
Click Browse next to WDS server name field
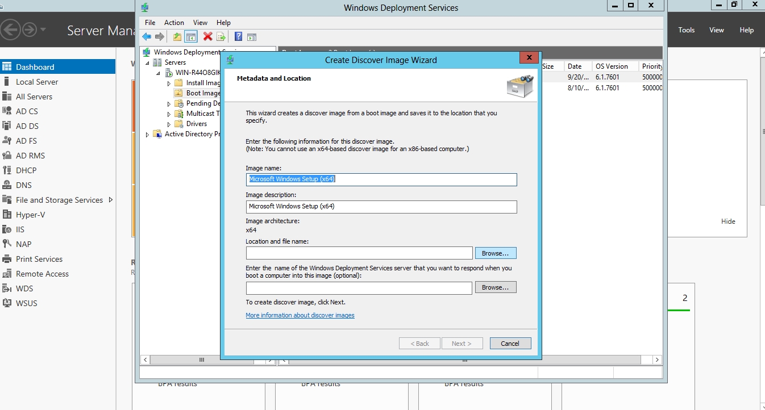[496, 287]
